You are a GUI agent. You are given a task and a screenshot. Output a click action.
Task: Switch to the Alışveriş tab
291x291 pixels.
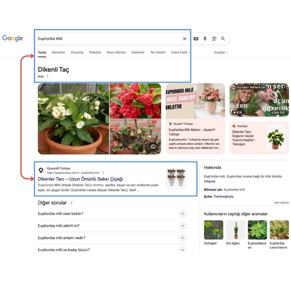point(77,52)
